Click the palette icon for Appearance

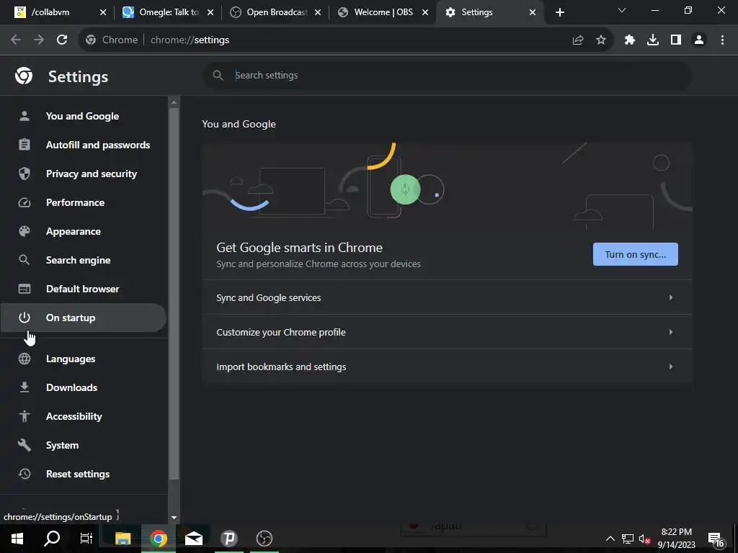[x=25, y=231]
